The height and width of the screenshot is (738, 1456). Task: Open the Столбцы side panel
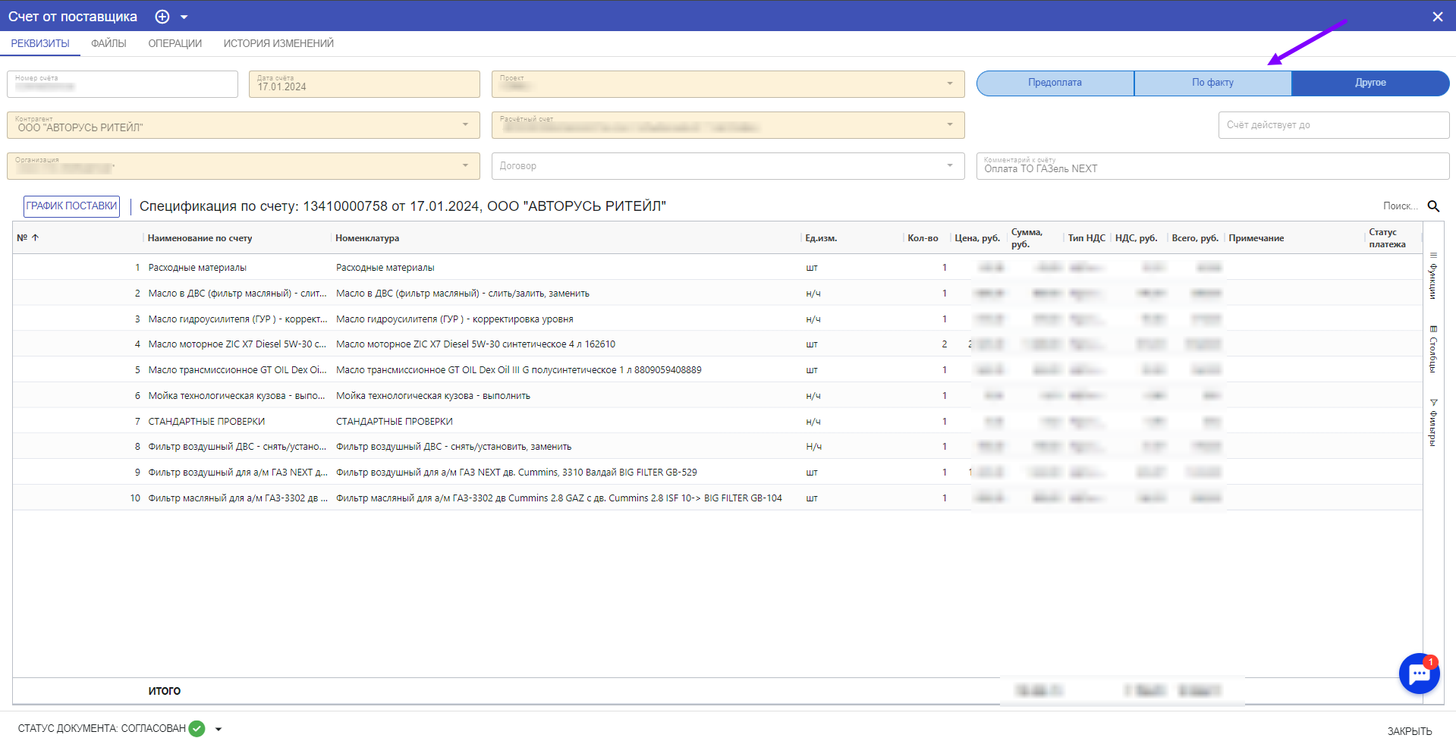(1433, 350)
